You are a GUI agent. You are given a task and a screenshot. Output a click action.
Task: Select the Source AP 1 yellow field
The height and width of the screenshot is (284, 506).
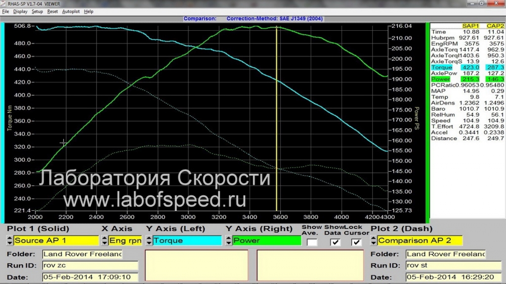point(56,241)
